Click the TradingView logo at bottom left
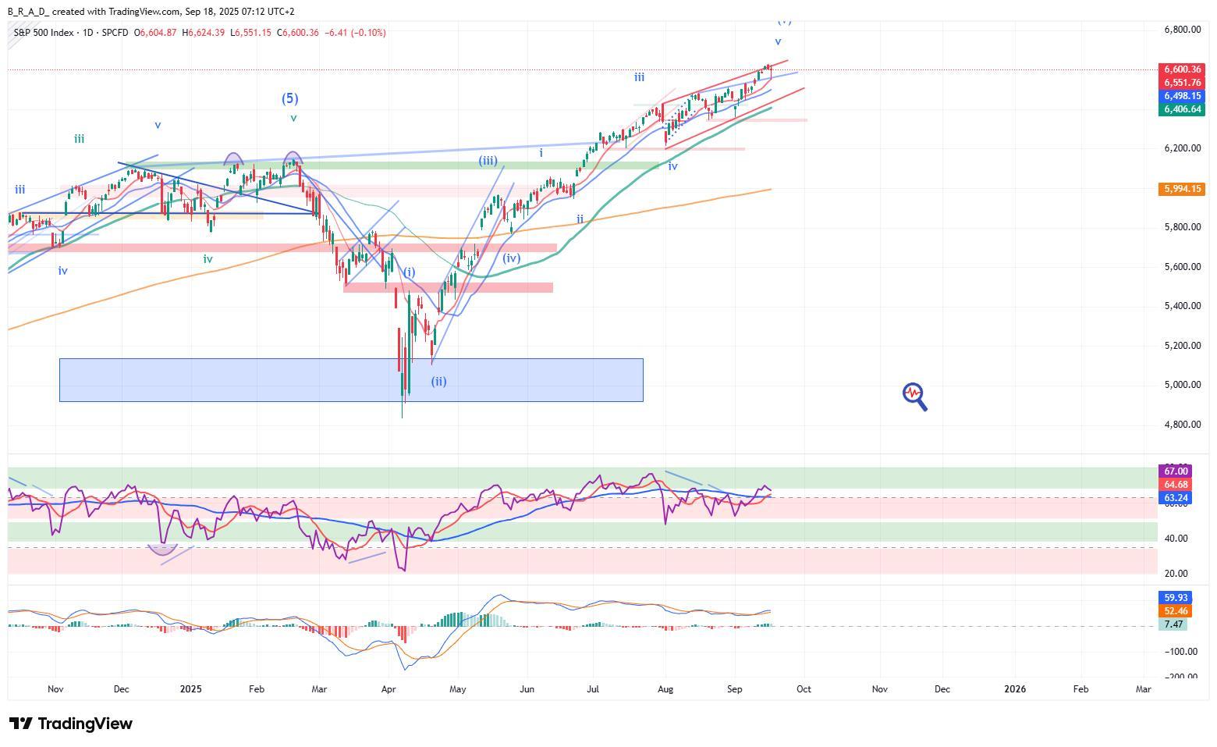The image size is (1217, 747). pos(71,724)
